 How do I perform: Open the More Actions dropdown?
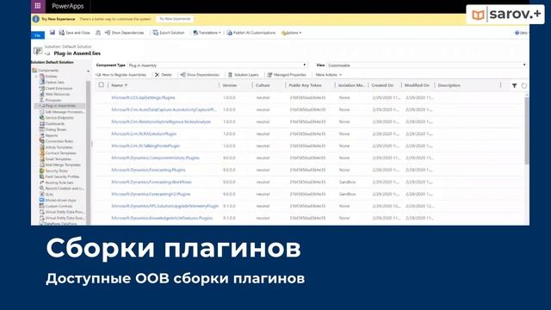tap(328, 75)
